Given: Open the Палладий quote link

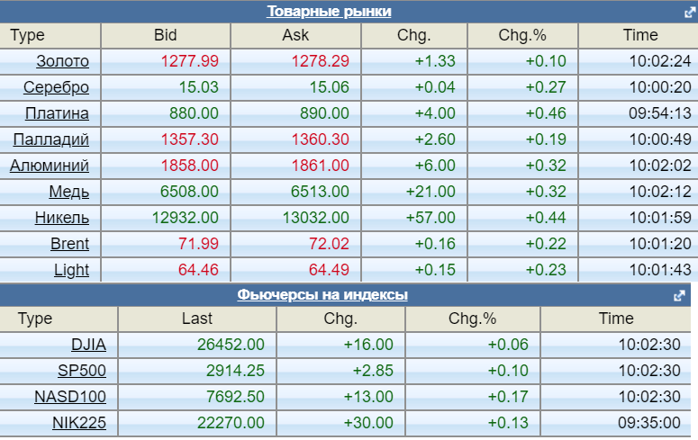Looking at the screenshot, I should [x=51, y=139].
